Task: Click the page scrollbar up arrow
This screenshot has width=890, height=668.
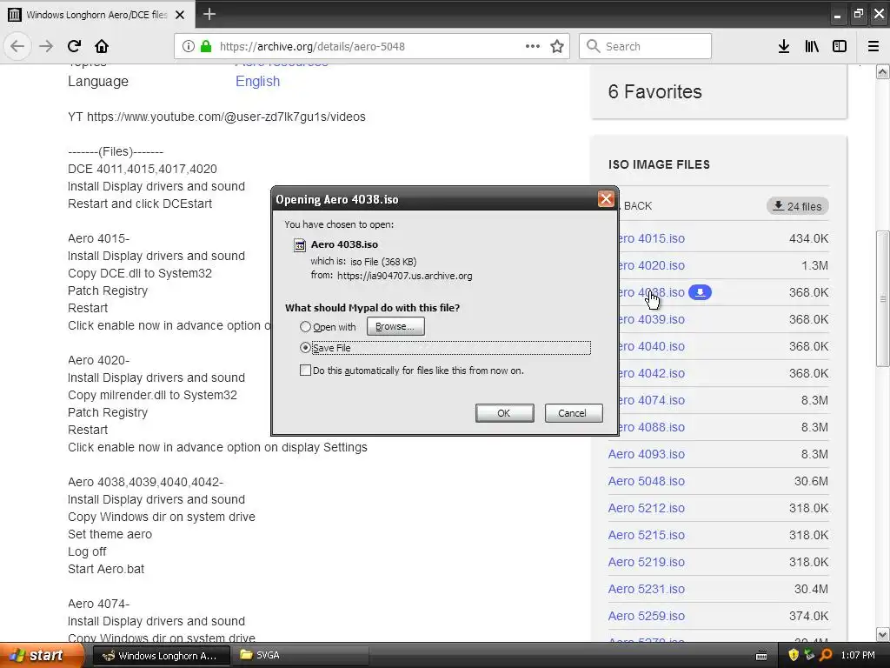Action: (882, 71)
